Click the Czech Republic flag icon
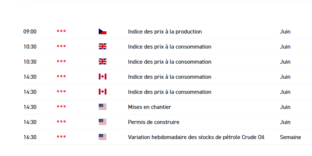The image size is (312, 156). (102, 32)
